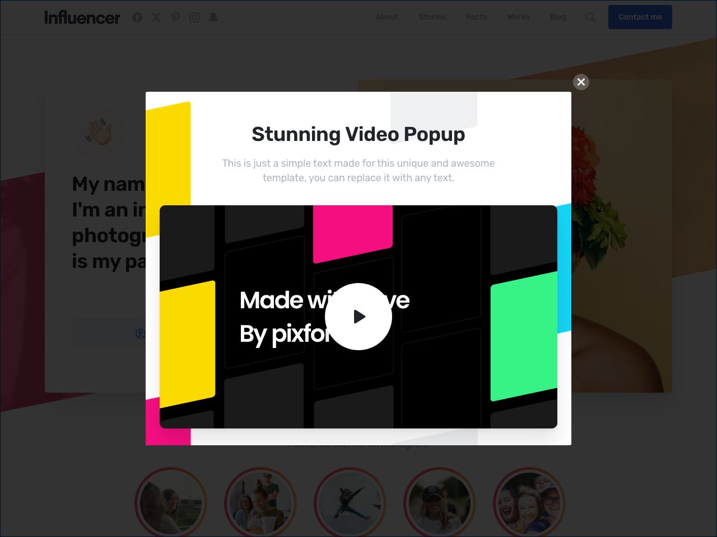Open the Facebook profile icon
Screen dimensions: 717x537
[x=137, y=17]
